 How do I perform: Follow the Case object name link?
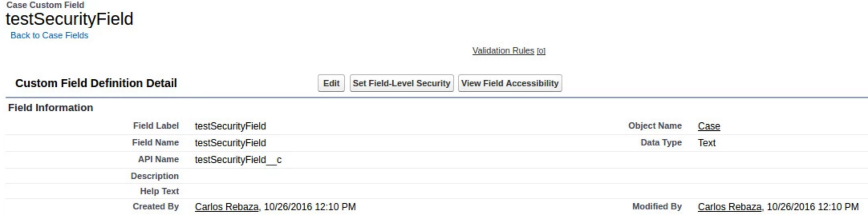709,126
